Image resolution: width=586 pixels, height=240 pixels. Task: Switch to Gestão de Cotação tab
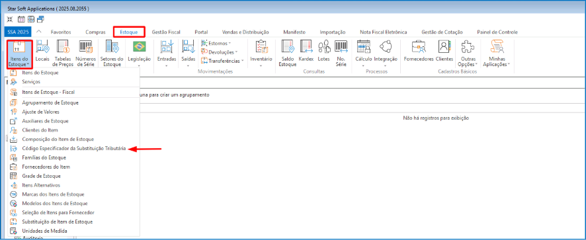click(x=442, y=32)
